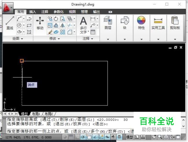Image resolution: width=188 pixels, height=142 pixels.
Task: Open the 图层 (Layers) panel button
Action: click(108, 28)
